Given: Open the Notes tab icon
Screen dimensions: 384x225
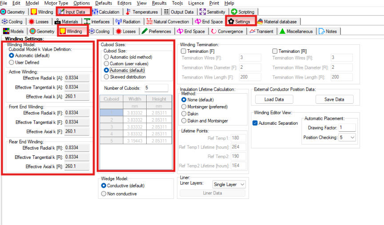Looking at the screenshot, I should [x=322, y=32].
